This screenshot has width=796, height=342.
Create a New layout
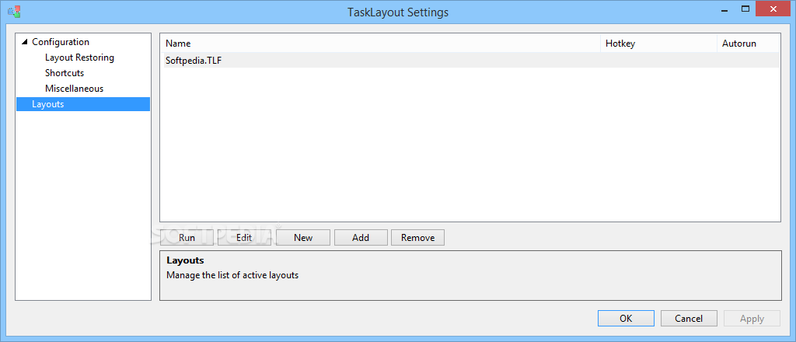pos(303,238)
